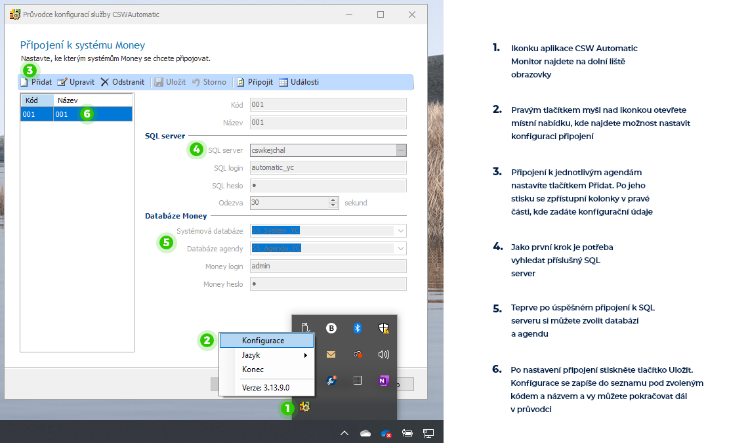Open the OneNote tray icon
Image resolution: width=748 pixels, height=443 pixels.
(x=384, y=381)
